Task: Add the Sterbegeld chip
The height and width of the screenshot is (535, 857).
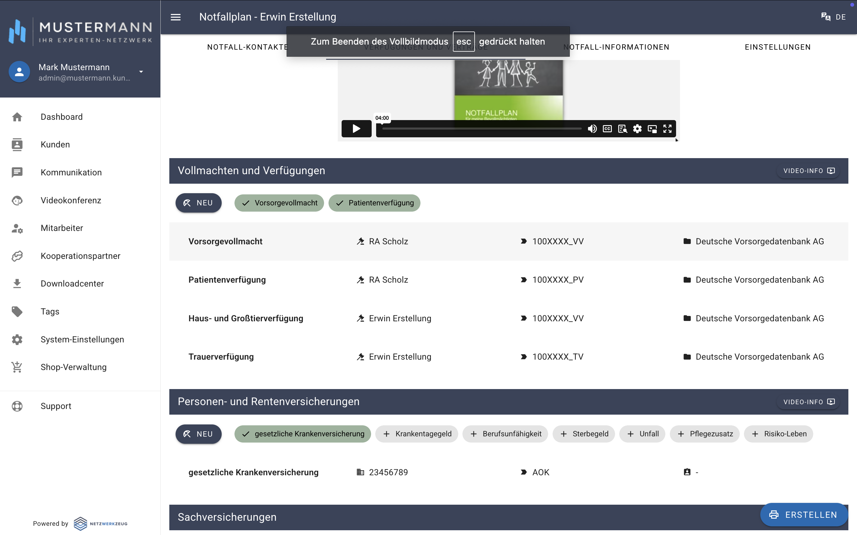Action: (x=584, y=434)
